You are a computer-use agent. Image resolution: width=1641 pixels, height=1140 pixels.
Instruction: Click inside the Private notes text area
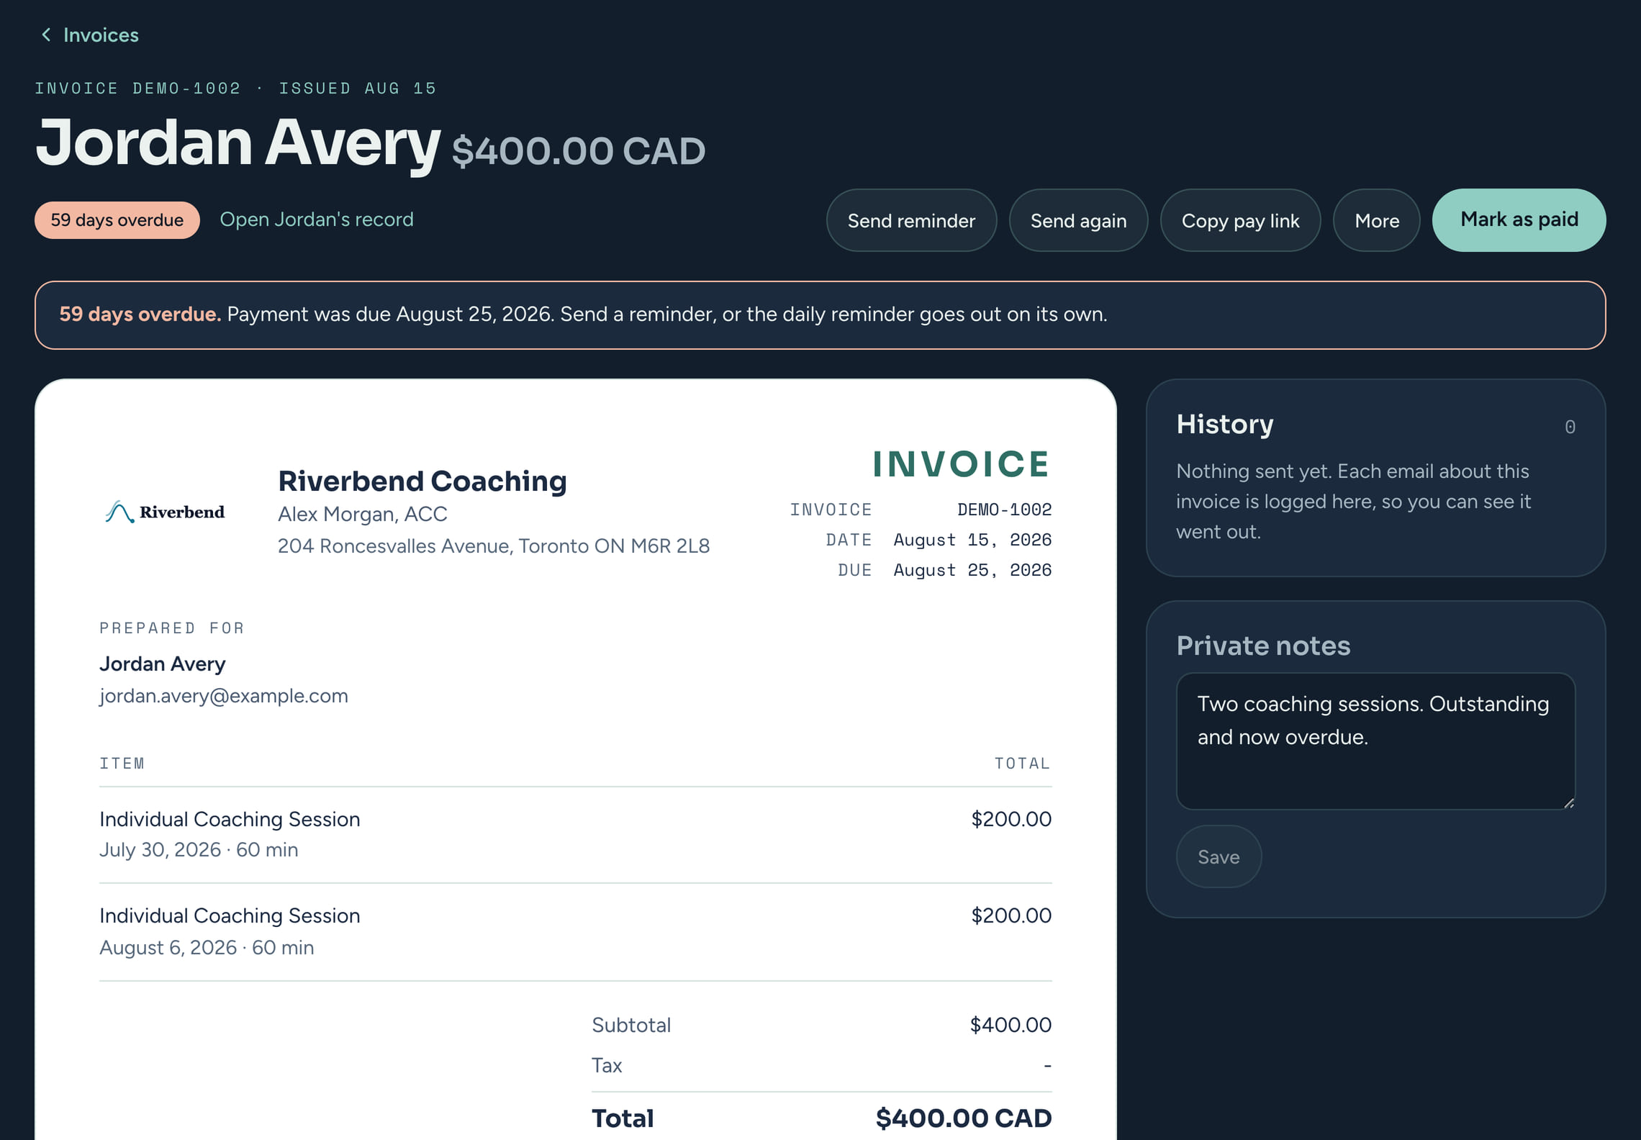pos(1375,741)
